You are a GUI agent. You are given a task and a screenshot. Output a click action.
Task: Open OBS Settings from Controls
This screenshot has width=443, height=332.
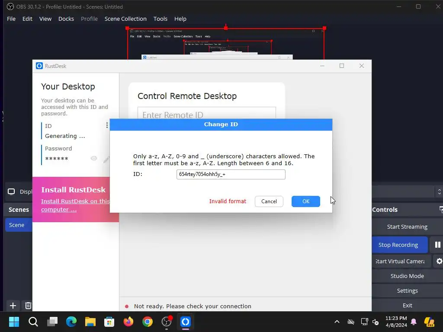[407, 290]
